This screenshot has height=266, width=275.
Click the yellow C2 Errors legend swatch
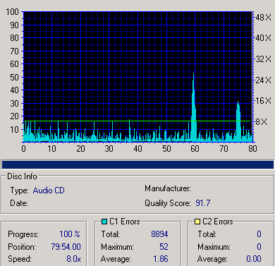(x=197, y=222)
